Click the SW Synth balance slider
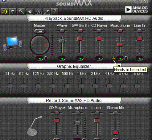Image resolution: width=152 pixels, height=140 pixels. (80, 31)
